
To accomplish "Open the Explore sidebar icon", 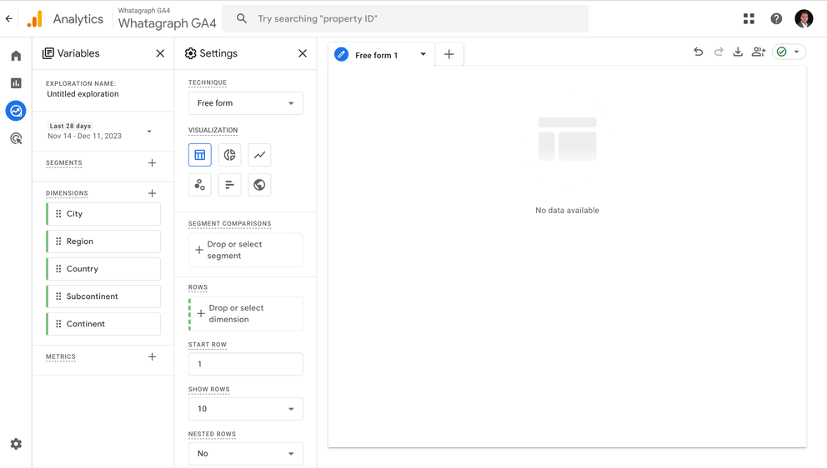I will (16, 111).
